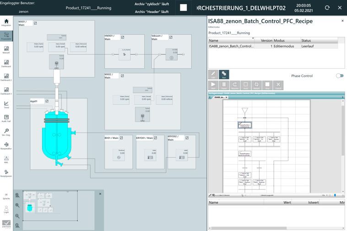Open the Integration home page
This screenshot has height=231, width=347.
coord(6,22)
